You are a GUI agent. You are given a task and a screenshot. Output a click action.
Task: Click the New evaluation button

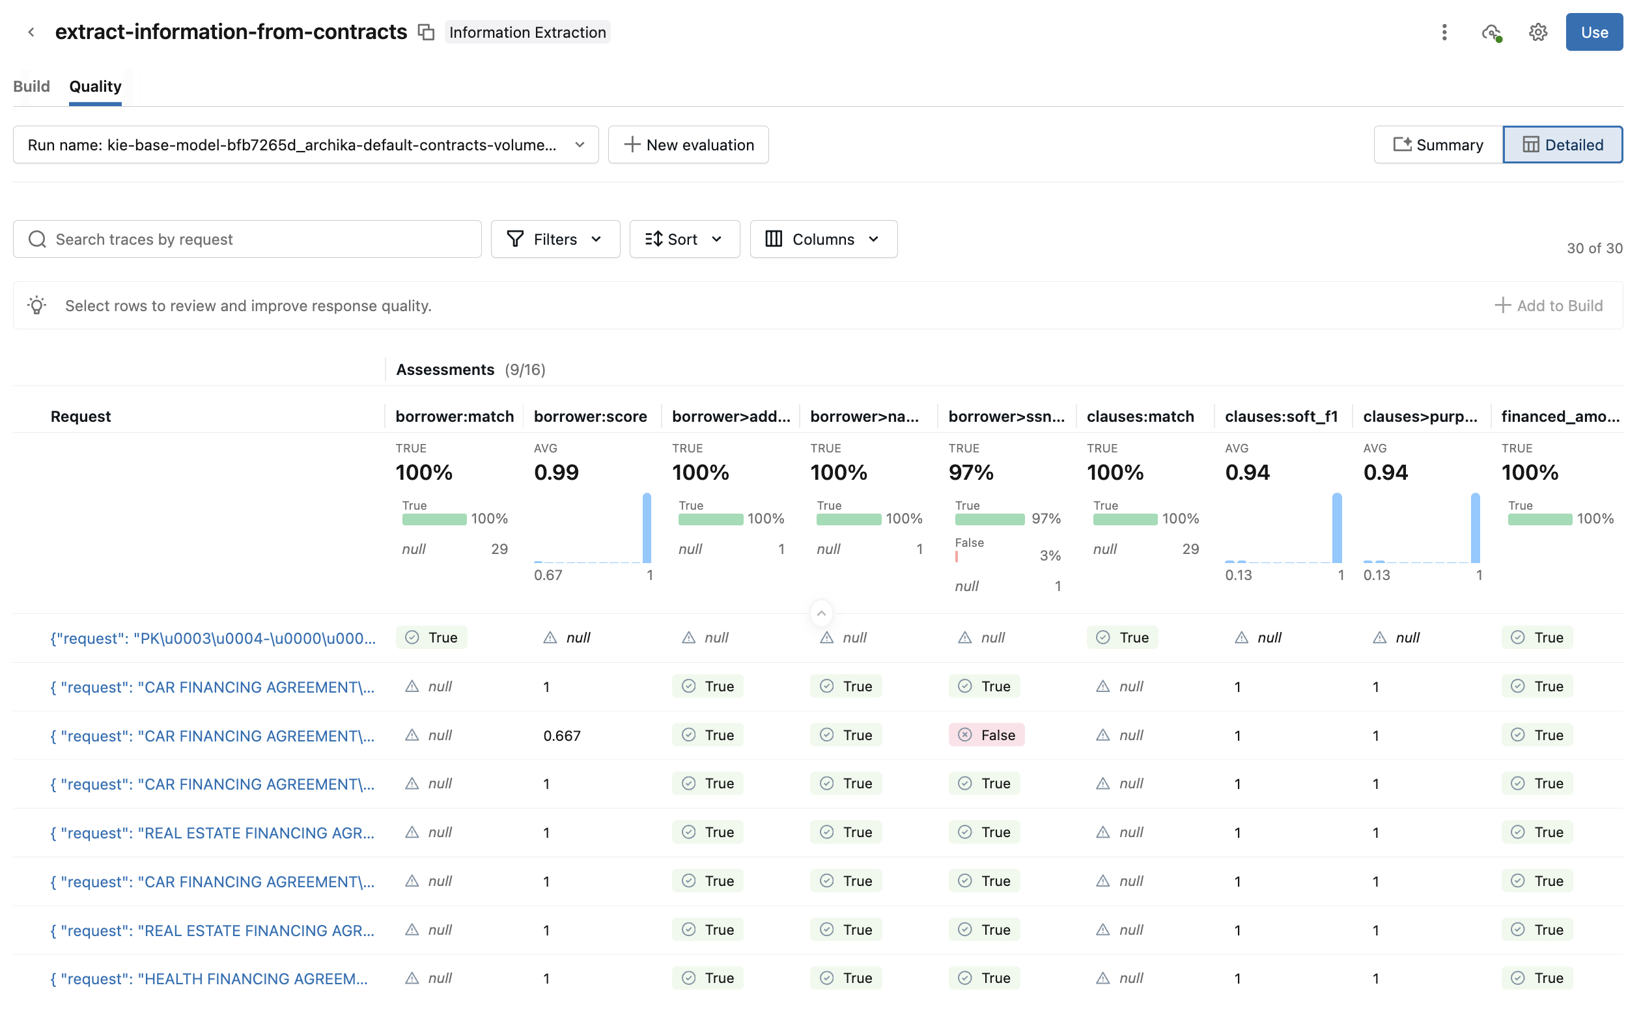[688, 145]
